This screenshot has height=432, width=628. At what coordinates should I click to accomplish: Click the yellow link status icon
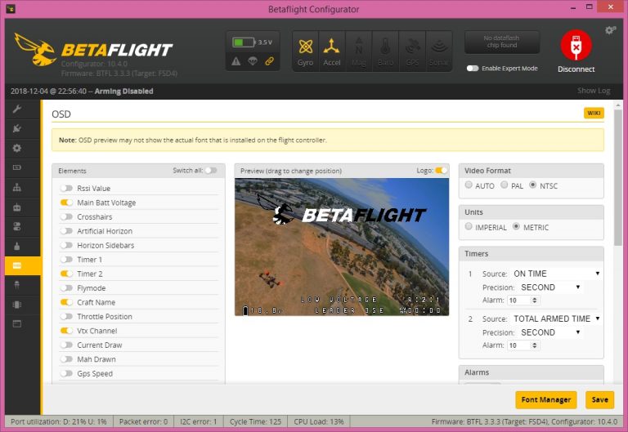tap(270, 61)
